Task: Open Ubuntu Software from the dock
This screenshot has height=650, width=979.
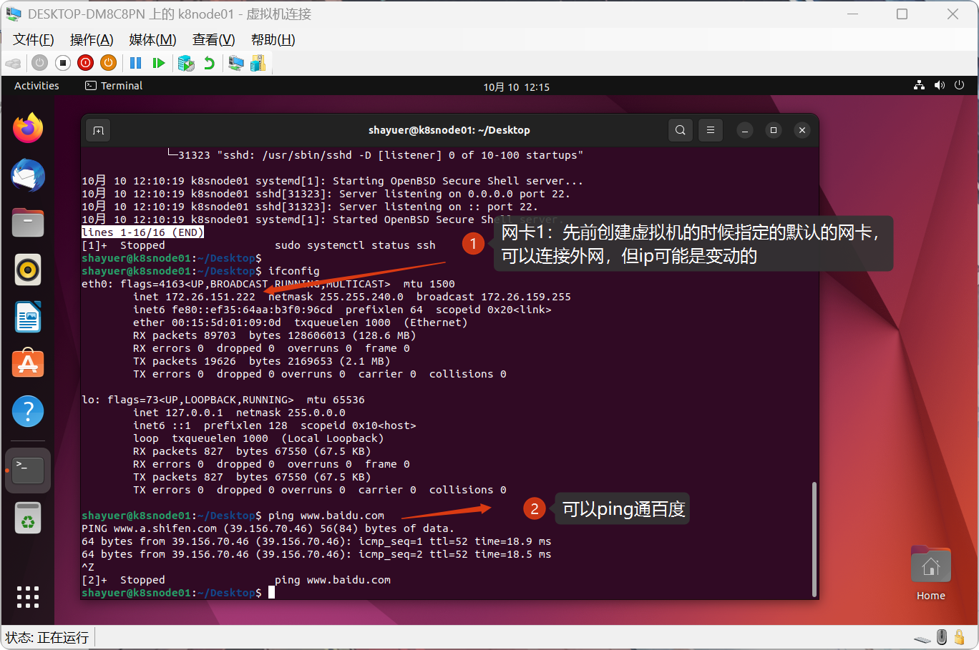Action: pyautogui.click(x=28, y=364)
